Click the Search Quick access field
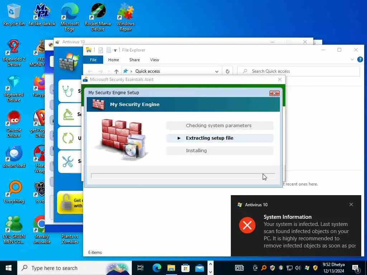367x275 pixels. (x=299, y=71)
